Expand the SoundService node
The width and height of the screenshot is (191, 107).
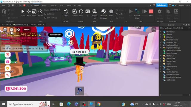pos(161,67)
